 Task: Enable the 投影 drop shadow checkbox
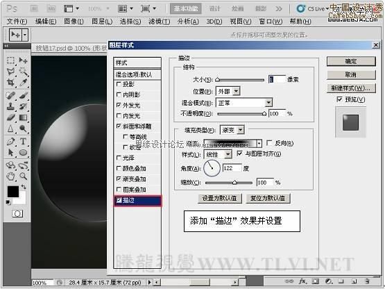(119, 84)
